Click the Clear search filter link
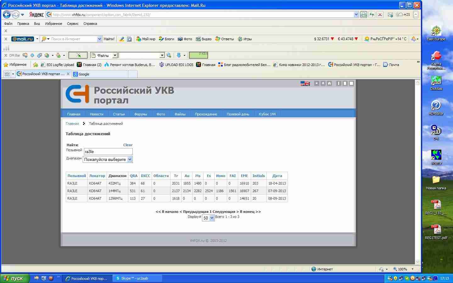The image size is (453, 283). [x=128, y=145]
